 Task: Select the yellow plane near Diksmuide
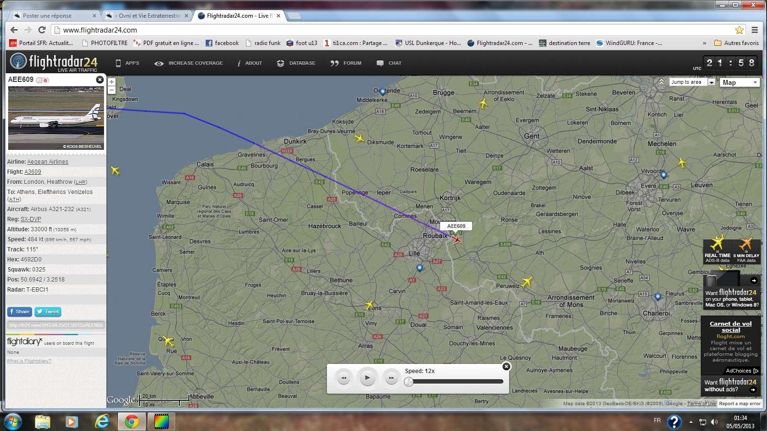coord(359,138)
